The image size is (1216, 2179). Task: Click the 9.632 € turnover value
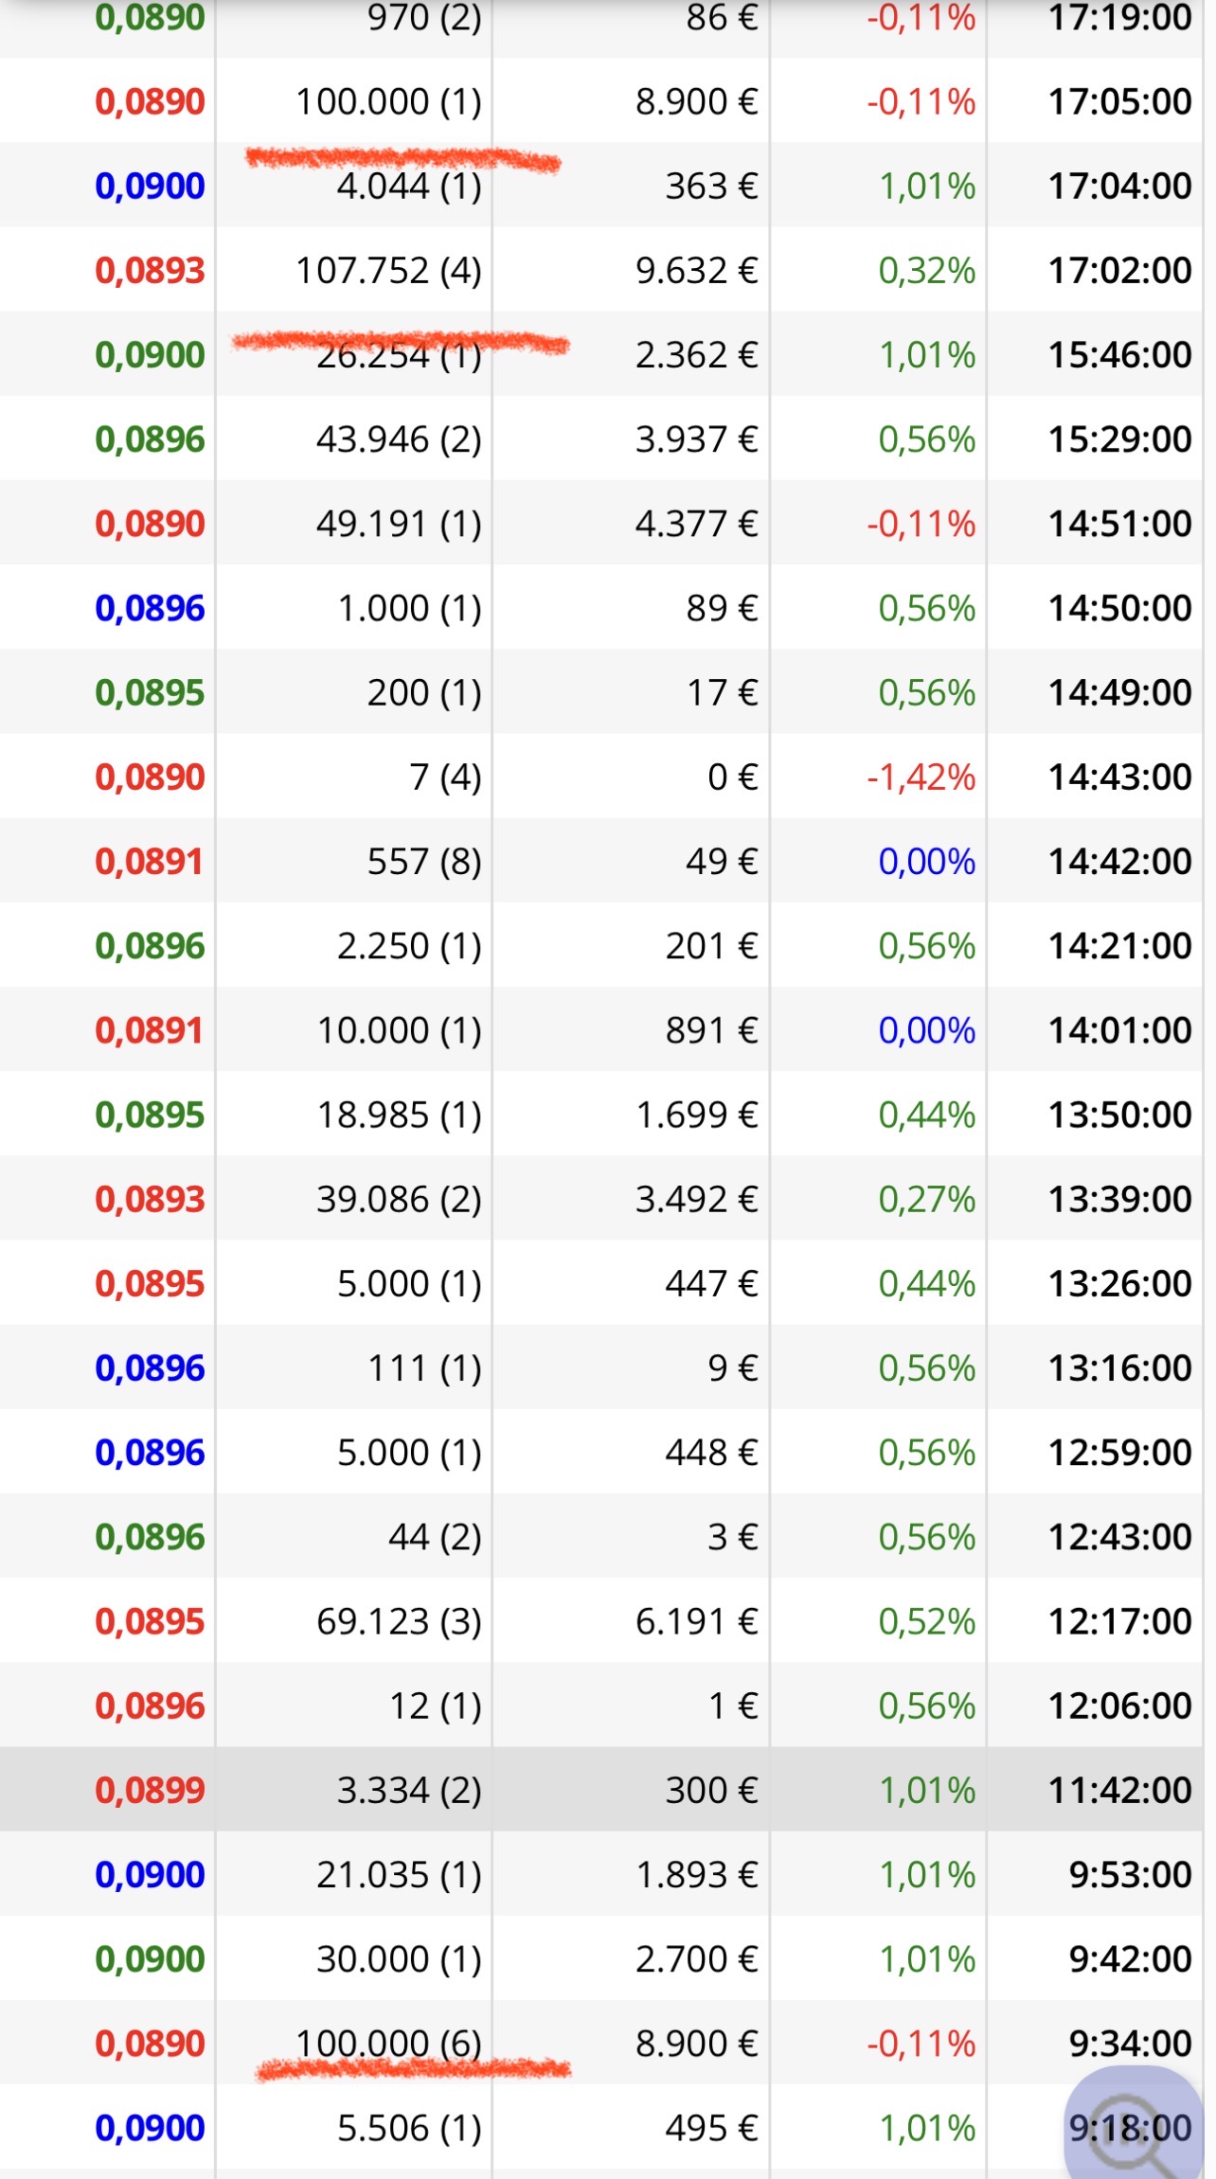[696, 271]
